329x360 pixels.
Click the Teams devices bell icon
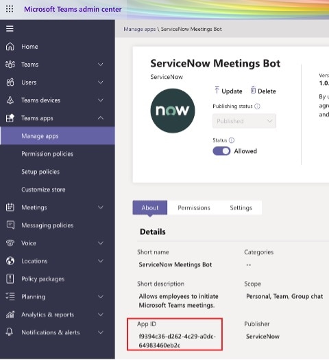coord(10,100)
